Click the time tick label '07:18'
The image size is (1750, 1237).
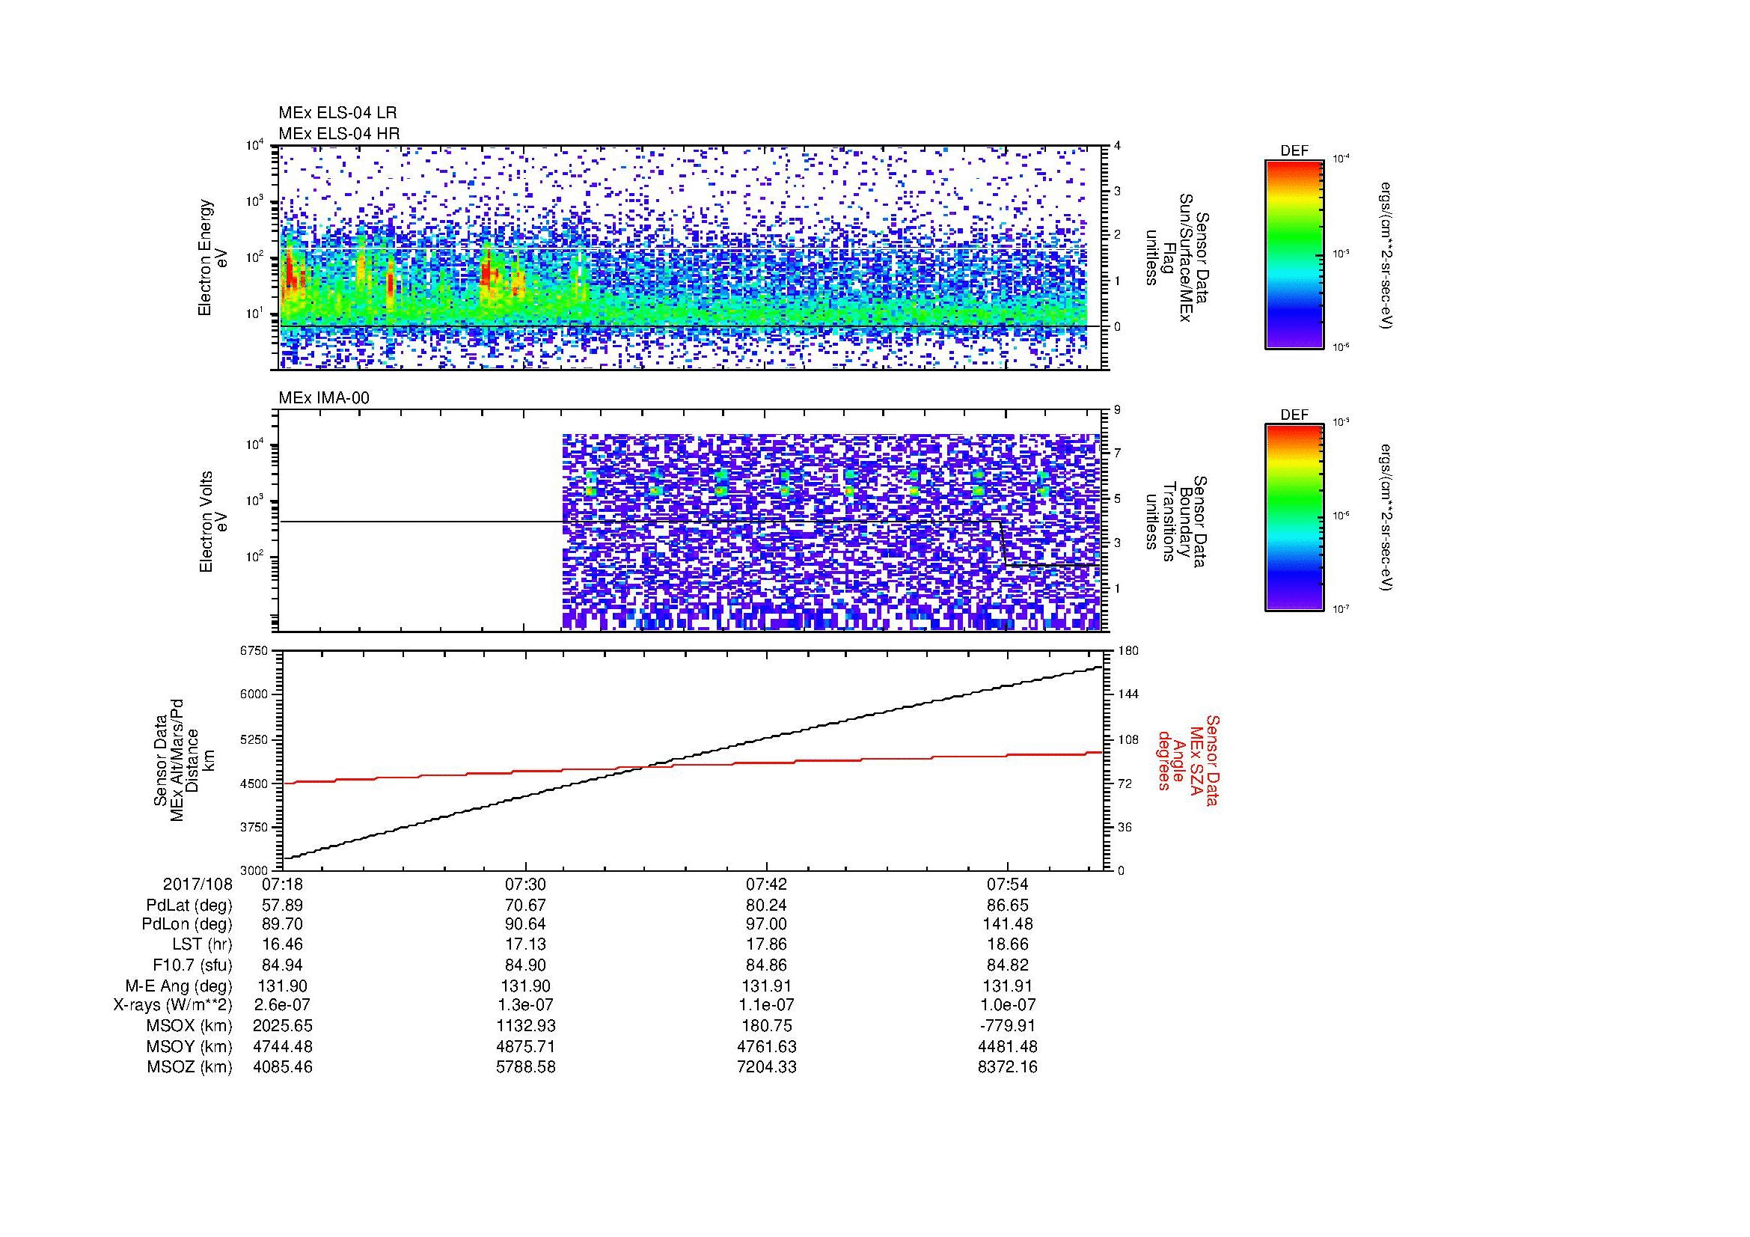pyautogui.click(x=283, y=884)
